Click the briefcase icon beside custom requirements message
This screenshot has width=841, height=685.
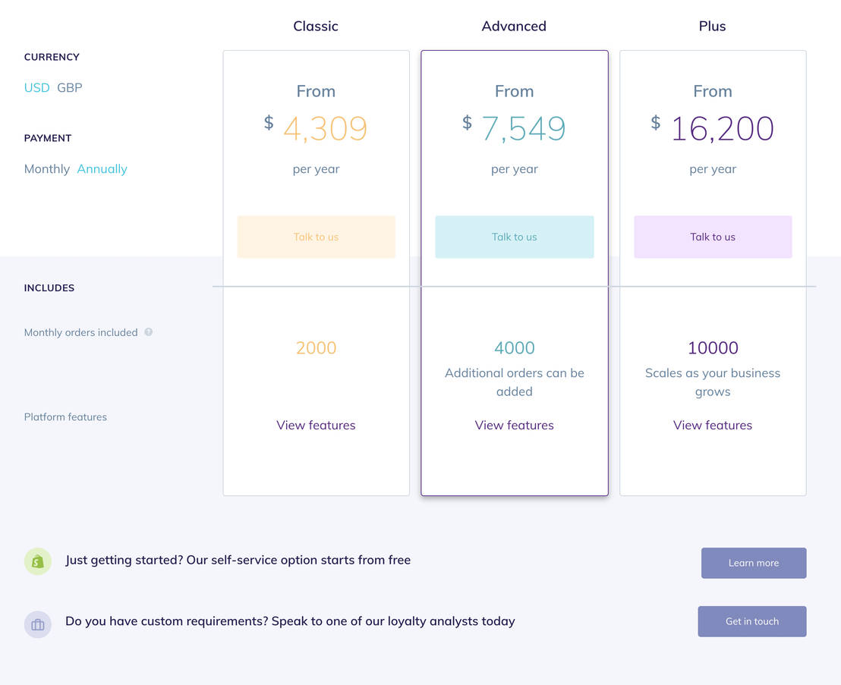coord(37,624)
